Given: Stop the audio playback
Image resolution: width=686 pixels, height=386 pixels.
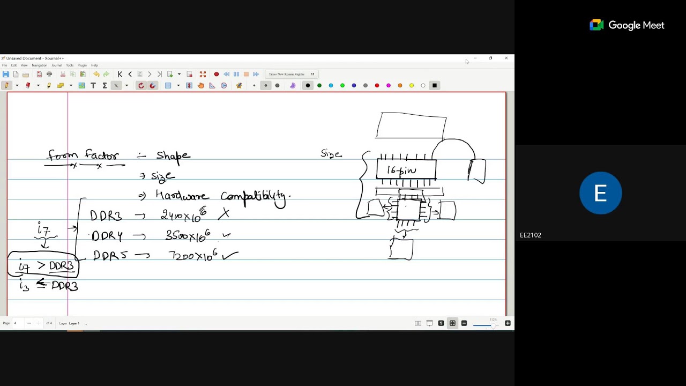Looking at the screenshot, I should [246, 74].
